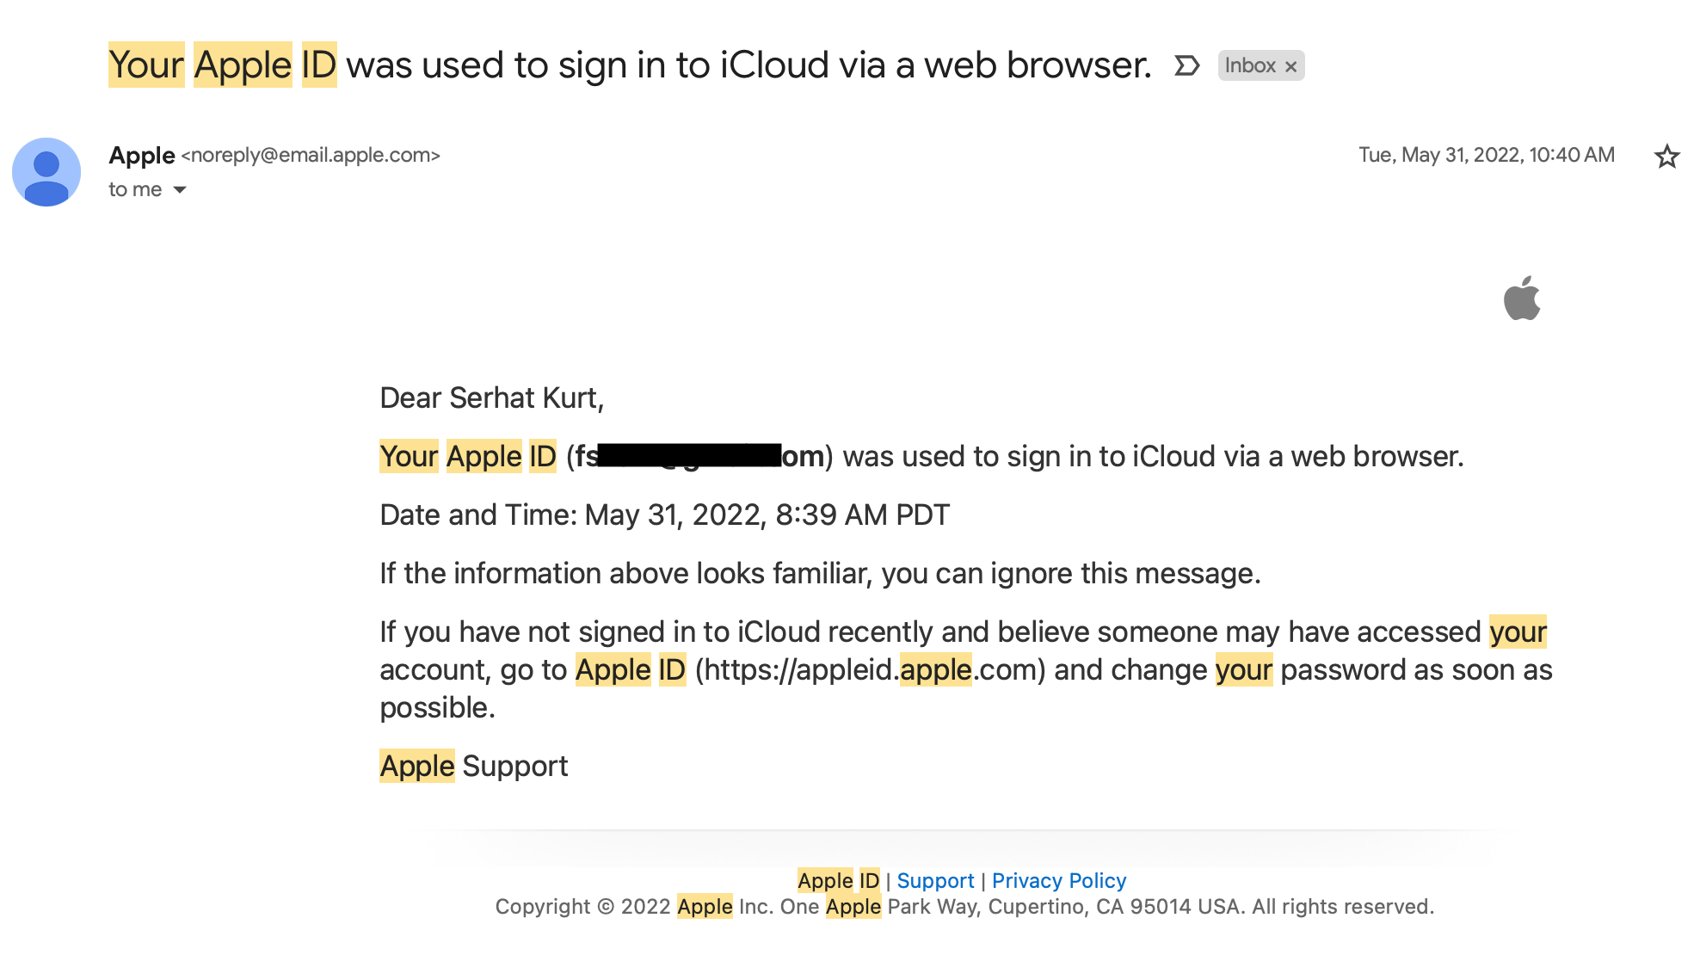This screenshot has width=1700, height=955.
Task: Open the Privacy Policy footer link
Action: (x=1059, y=880)
